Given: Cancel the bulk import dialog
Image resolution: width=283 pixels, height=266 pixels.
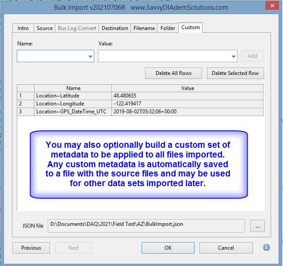Looking at the screenshot, I should [226, 248].
